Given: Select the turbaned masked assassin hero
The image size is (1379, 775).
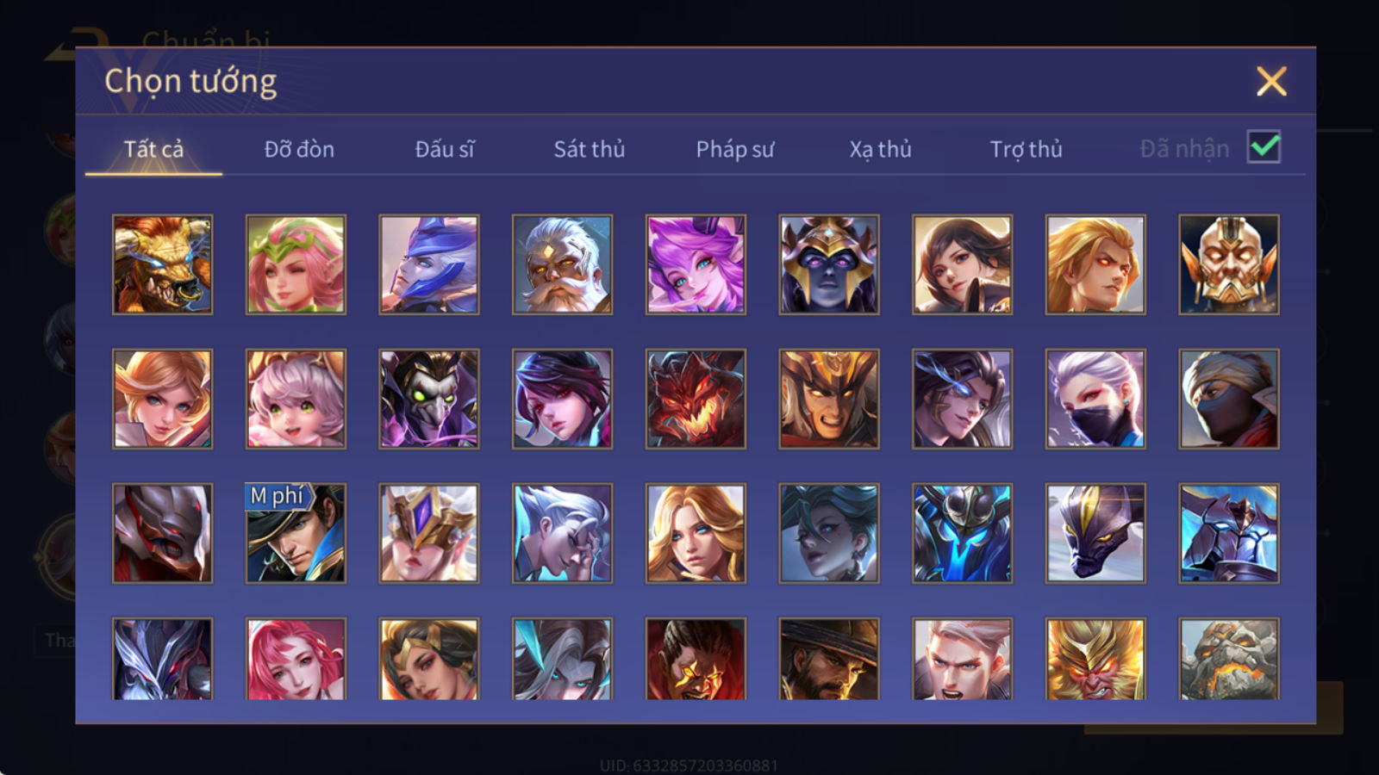Looking at the screenshot, I should (x=1229, y=399).
